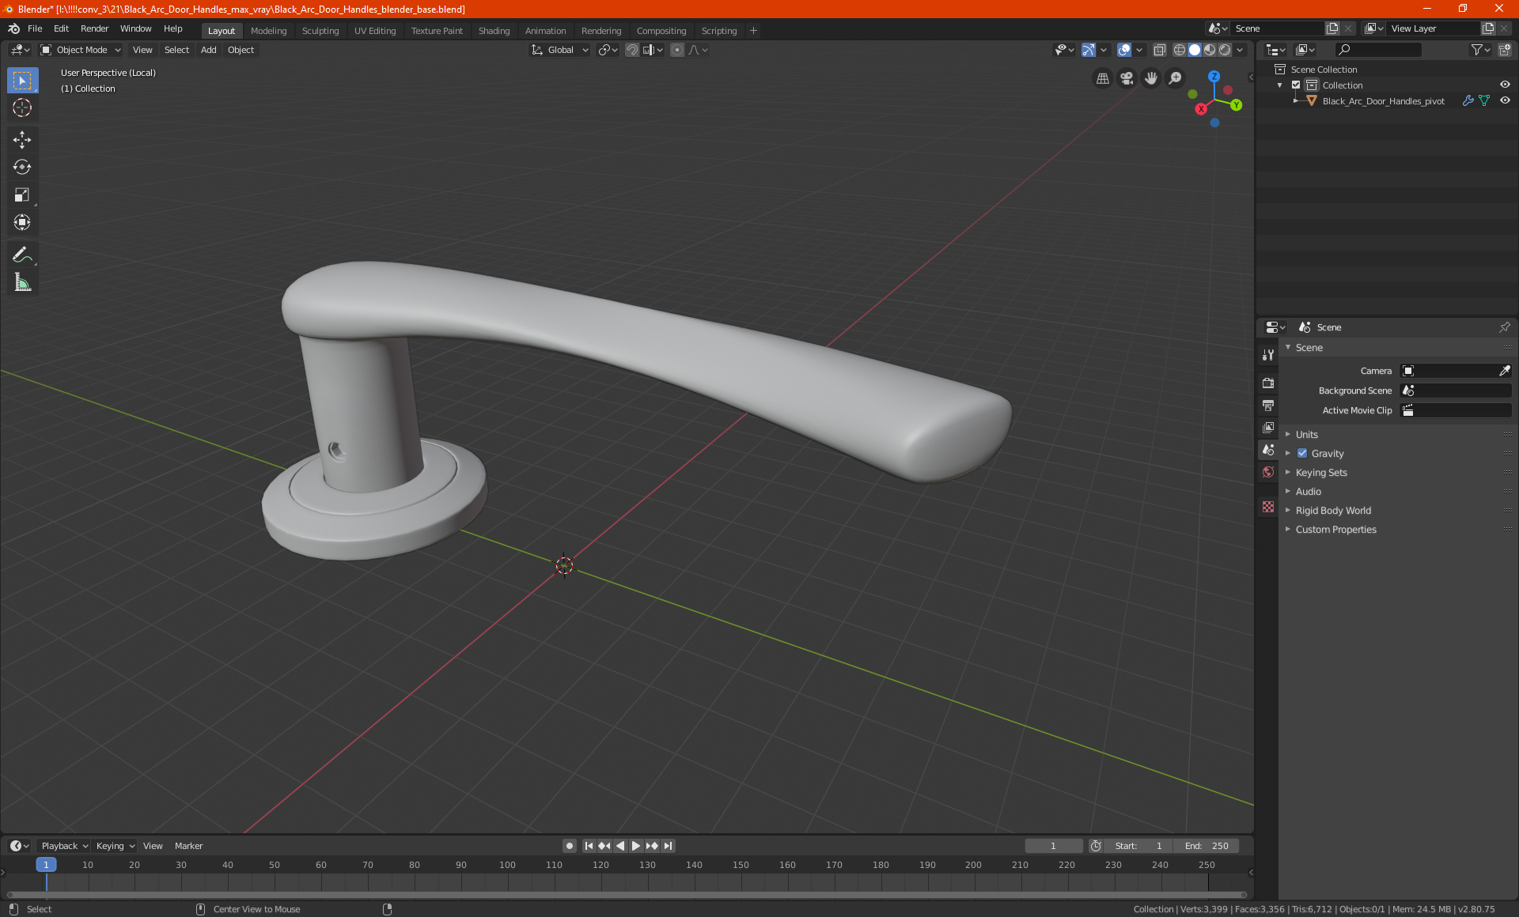This screenshot has height=917, width=1519.
Task: Select the Select Box tool
Action: (x=22, y=81)
